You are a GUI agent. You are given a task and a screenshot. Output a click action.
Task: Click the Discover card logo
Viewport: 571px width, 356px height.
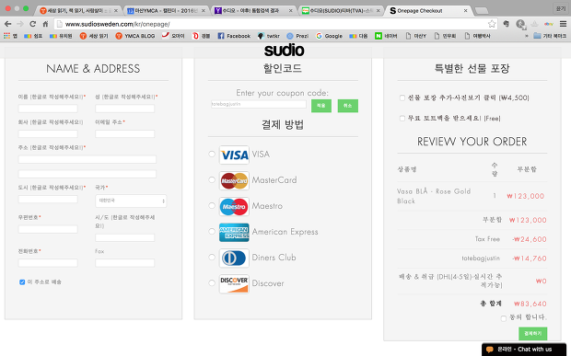tap(234, 283)
